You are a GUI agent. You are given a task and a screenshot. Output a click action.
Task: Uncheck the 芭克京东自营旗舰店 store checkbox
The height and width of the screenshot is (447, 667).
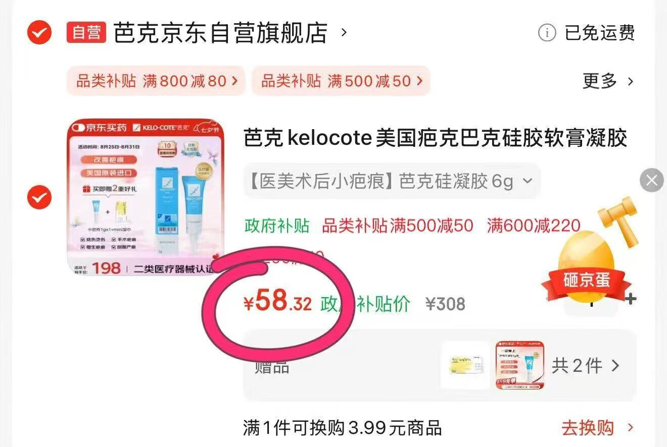[39, 33]
